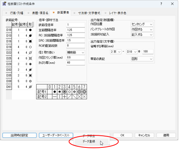Go to the 寸法線・文字書式 tab
The image size is (179, 150).
(87, 13)
